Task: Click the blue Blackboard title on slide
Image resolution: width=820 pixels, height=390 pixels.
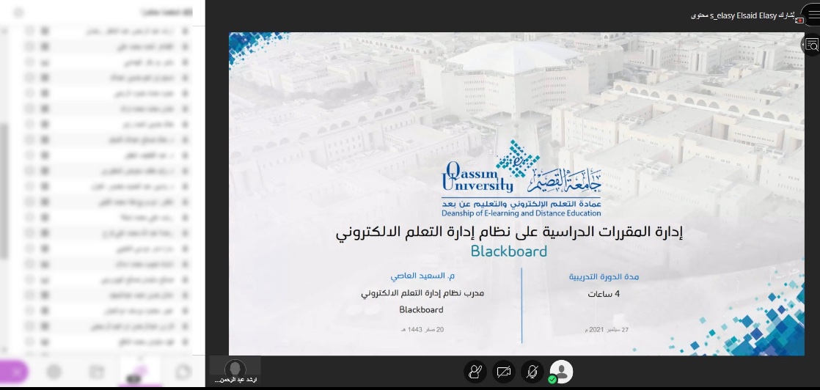Action: pyautogui.click(x=509, y=251)
